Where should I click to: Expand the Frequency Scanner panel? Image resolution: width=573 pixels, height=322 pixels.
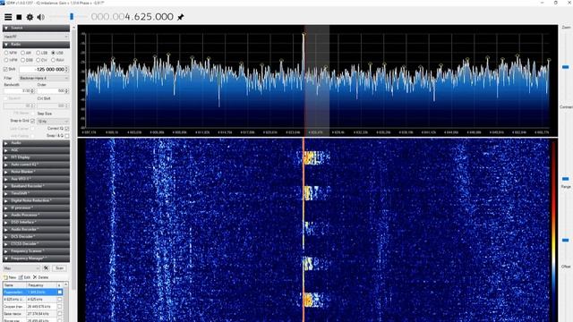(x=36, y=251)
